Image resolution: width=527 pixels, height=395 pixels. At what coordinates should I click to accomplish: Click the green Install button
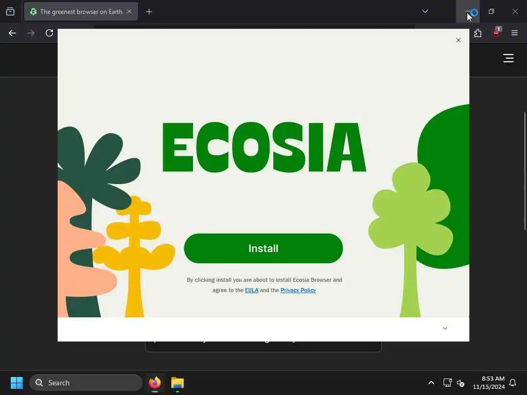click(x=263, y=248)
